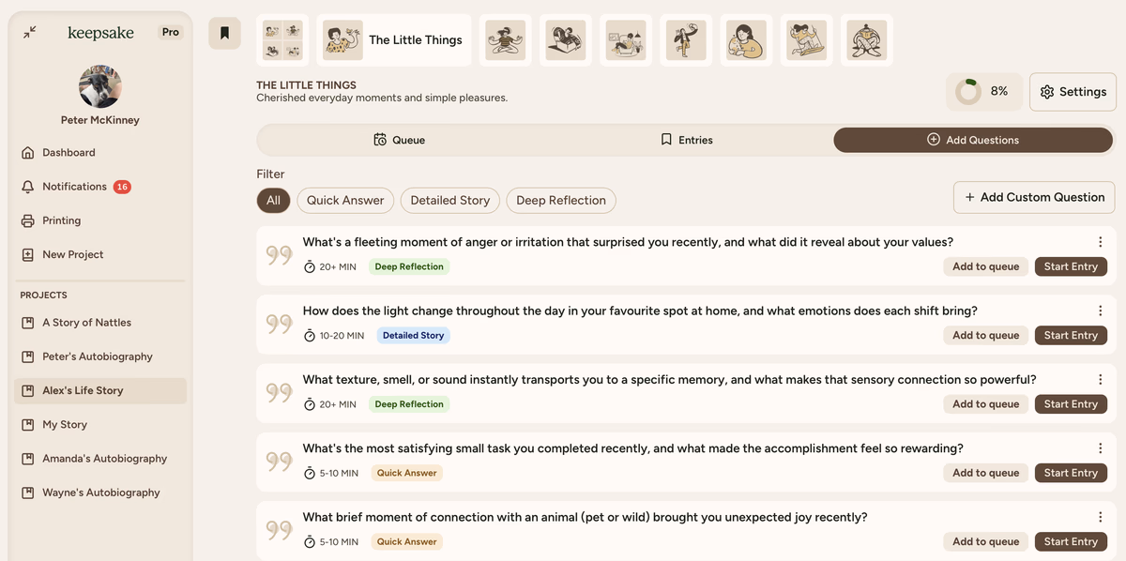
Task: Filter questions by Quick Answer
Action: tap(345, 200)
